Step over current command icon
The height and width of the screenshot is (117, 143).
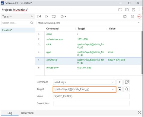[x=54, y=16]
